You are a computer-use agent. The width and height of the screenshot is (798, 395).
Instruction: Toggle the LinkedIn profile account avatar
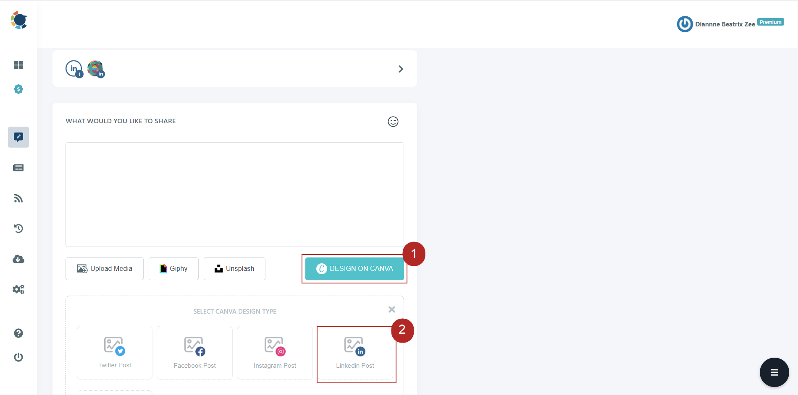(74, 69)
